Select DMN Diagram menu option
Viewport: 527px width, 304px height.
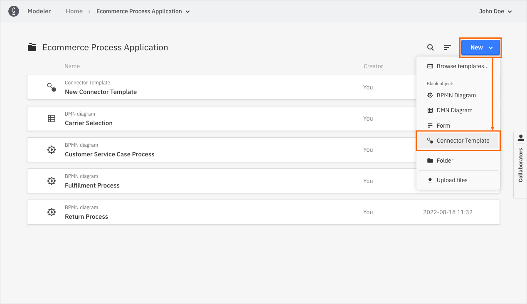click(x=454, y=110)
